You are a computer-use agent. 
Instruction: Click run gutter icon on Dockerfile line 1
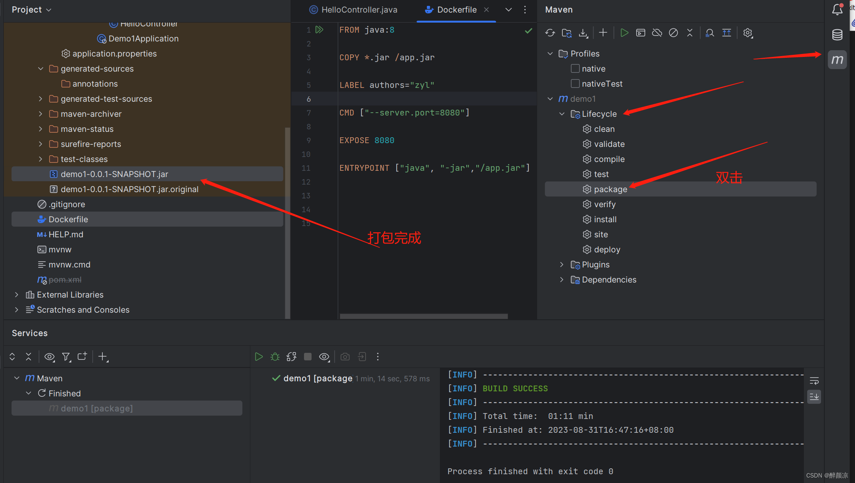tap(320, 30)
